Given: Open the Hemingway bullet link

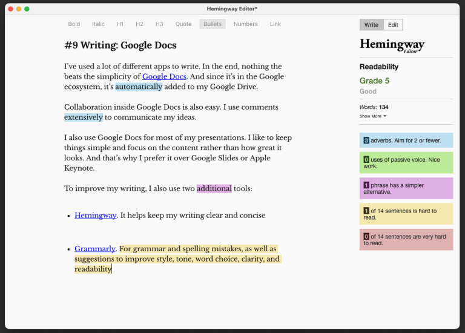Looking at the screenshot, I should pyautogui.click(x=95, y=216).
